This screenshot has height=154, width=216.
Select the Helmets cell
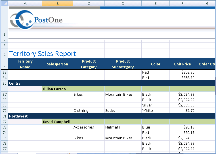pyautogui.click(x=123, y=127)
